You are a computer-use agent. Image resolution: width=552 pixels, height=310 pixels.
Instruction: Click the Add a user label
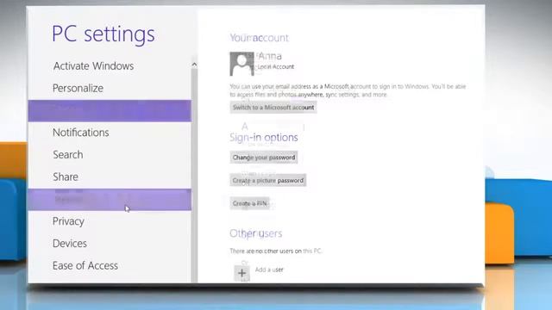coord(269,270)
